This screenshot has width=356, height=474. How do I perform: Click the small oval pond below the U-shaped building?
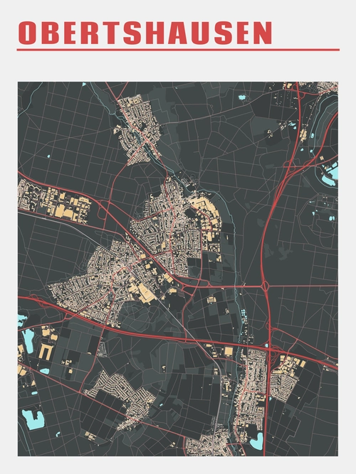pyautogui.click(x=45, y=371)
